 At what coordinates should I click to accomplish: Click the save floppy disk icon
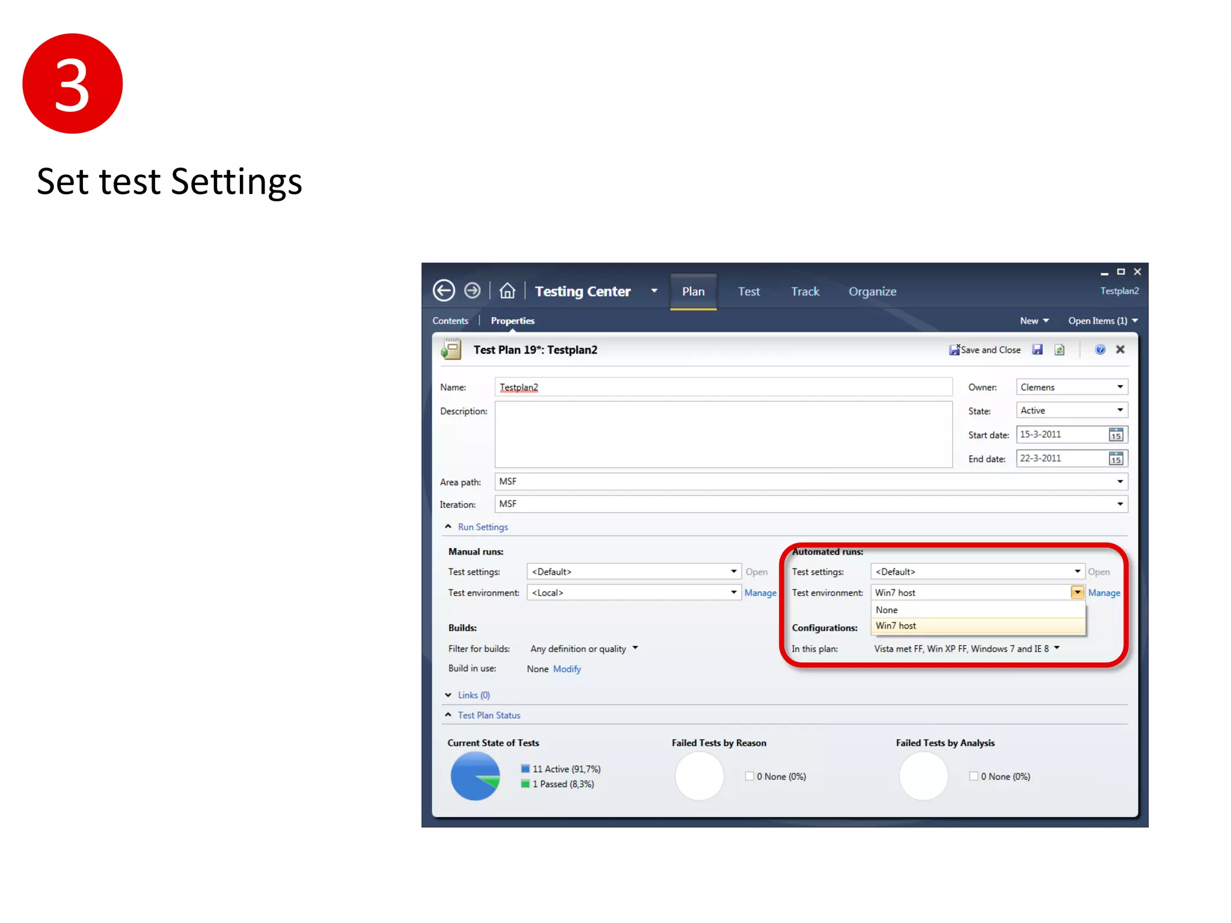click(x=1037, y=350)
